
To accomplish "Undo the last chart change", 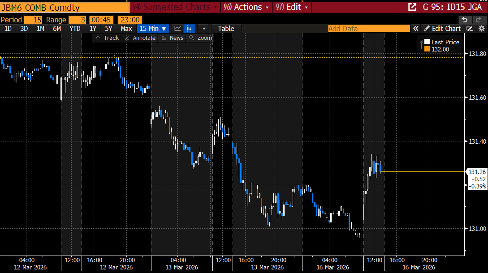I will 465,20.
